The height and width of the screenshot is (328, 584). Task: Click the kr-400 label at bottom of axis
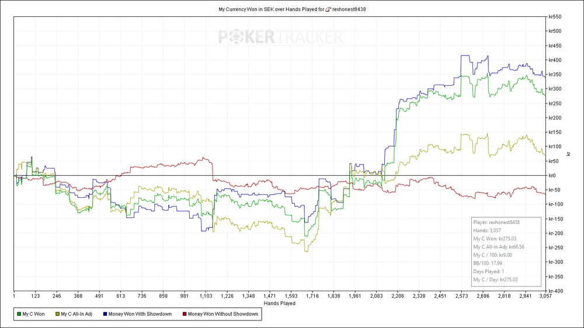tap(555, 291)
